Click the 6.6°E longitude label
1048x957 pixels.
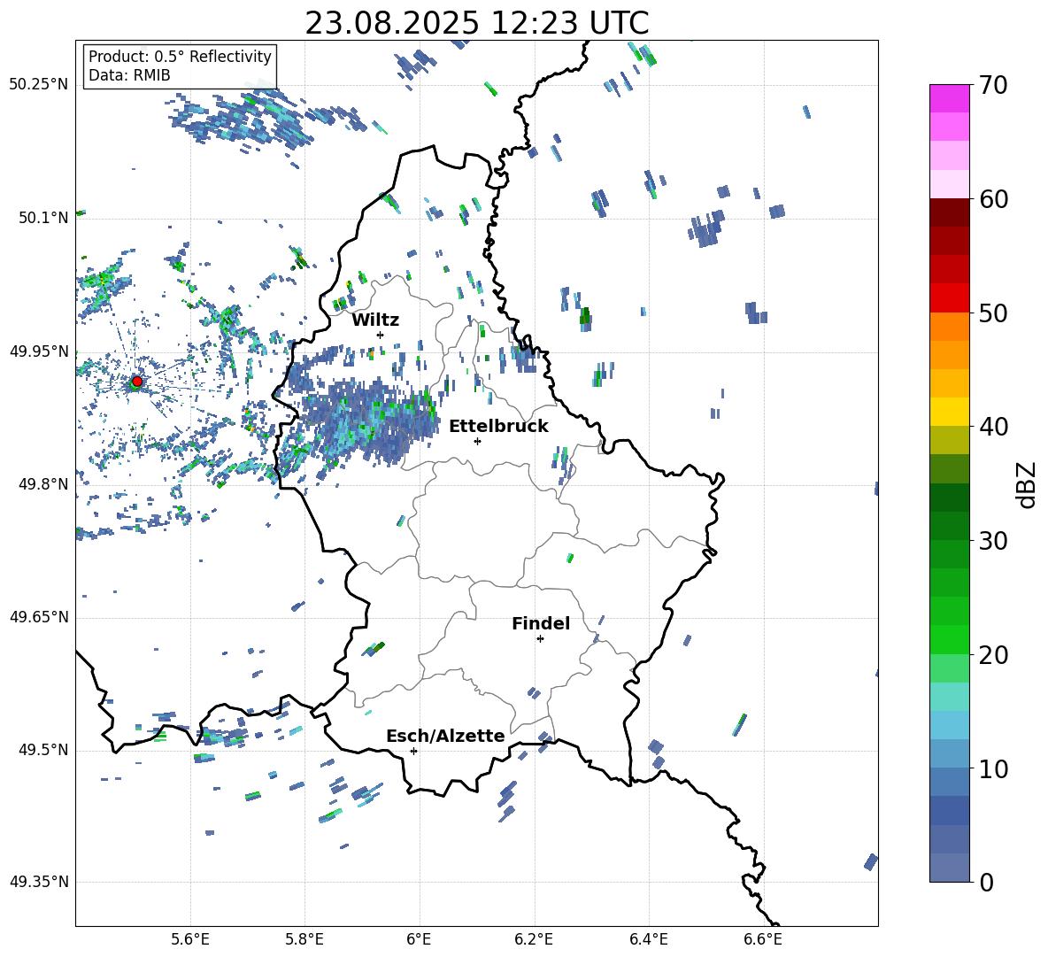[x=763, y=939]
